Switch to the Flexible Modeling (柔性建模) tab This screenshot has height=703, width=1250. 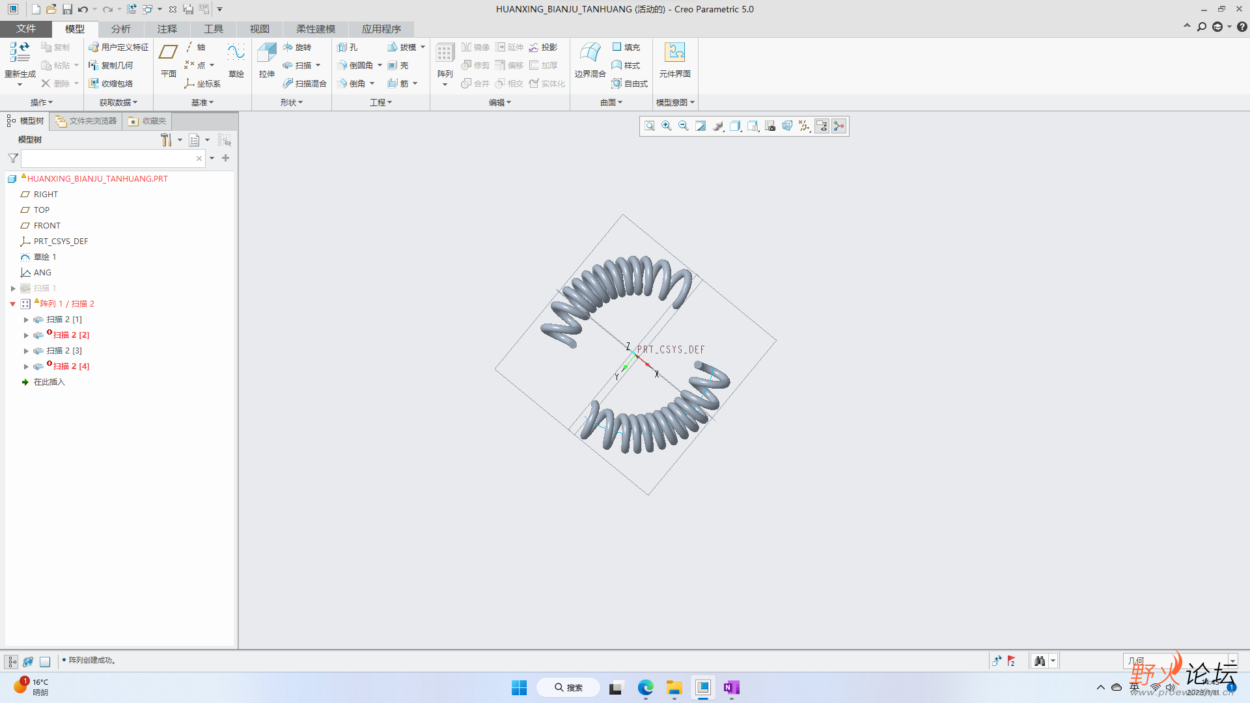316,29
